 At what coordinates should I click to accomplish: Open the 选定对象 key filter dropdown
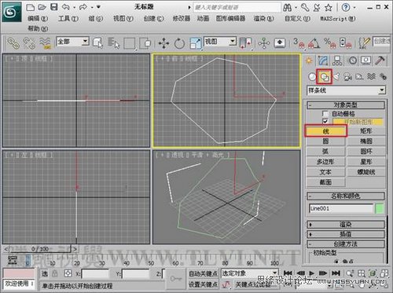click(249, 273)
